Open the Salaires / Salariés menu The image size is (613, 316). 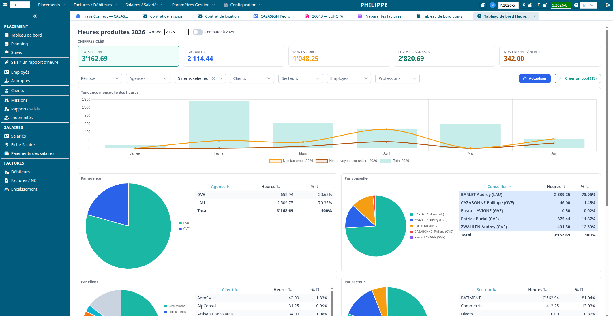144,5
